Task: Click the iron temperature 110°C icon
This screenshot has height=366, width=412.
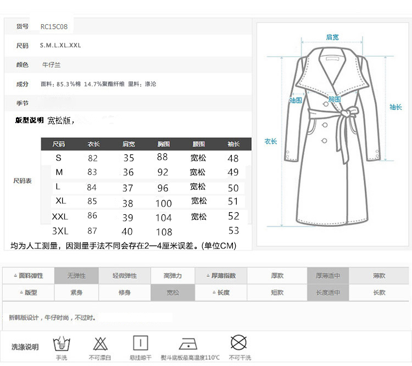Action: click(x=190, y=344)
